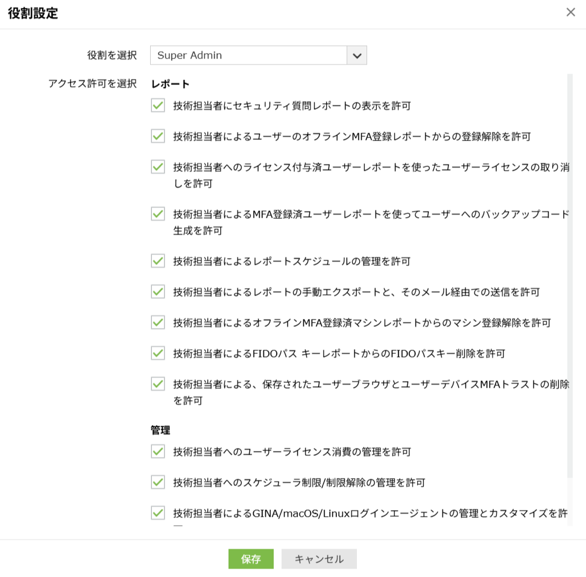Click the permissions list vertical scrollbar
Image resolution: width=586 pixels, height=577 pixels.
coord(570,271)
